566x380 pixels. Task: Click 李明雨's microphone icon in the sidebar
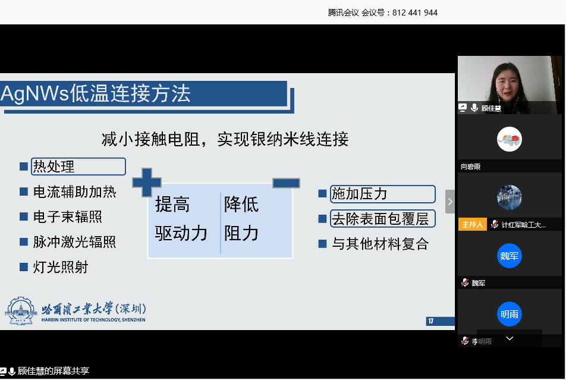point(465,340)
